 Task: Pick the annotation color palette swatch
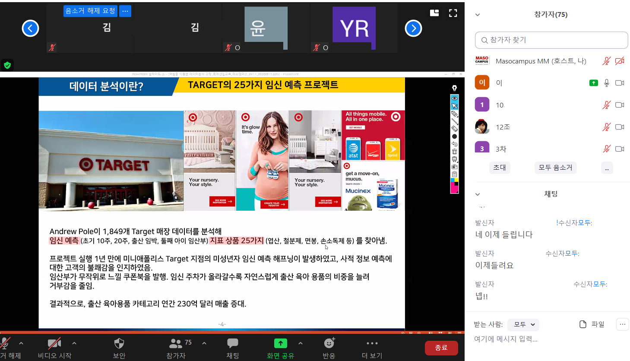(454, 186)
